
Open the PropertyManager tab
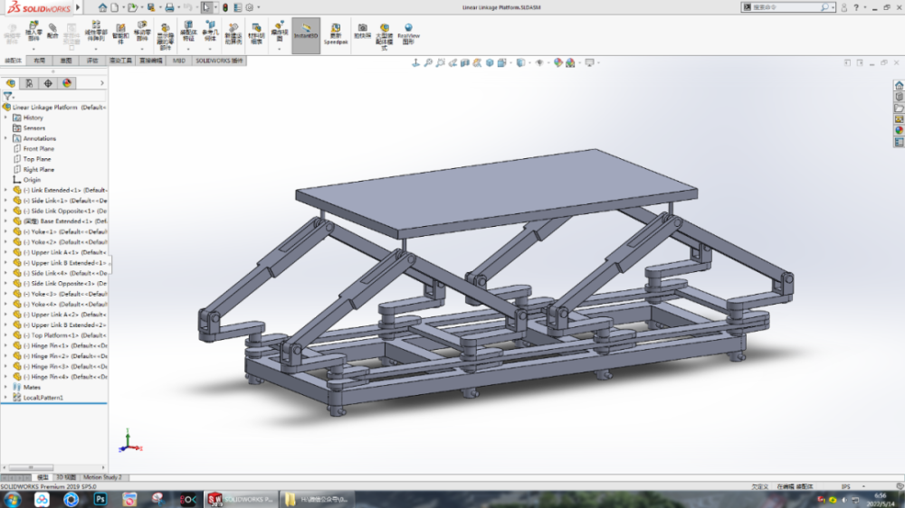click(x=29, y=83)
